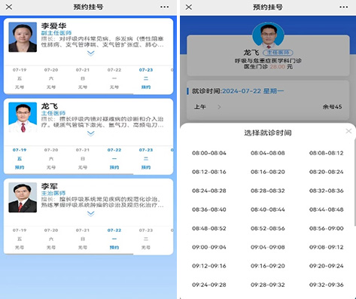
Task: Select 李军's 07-23 date column
Action: (146, 239)
